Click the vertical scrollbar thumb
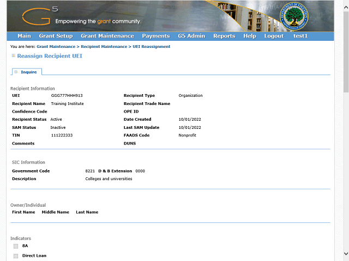 (x=346, y=52)
